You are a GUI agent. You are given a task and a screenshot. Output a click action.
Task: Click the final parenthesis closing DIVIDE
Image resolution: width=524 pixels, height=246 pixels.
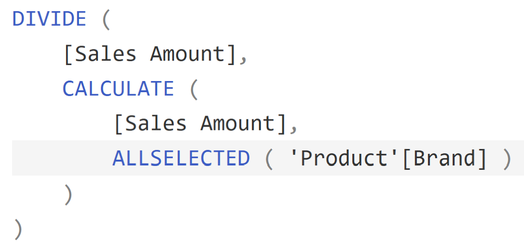click(18, 229)
